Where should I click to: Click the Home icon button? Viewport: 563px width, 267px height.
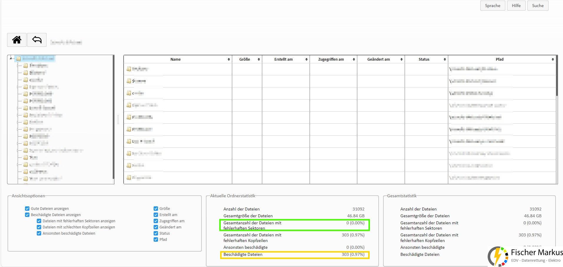point(17,40)
